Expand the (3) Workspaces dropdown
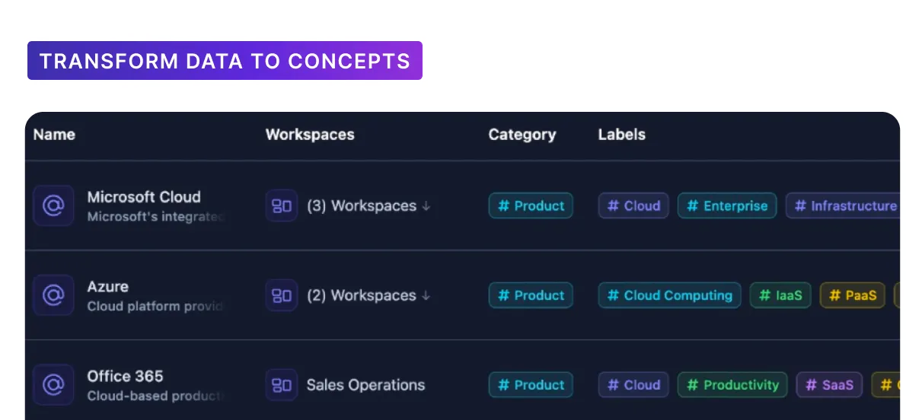 [x=368, y=205]
